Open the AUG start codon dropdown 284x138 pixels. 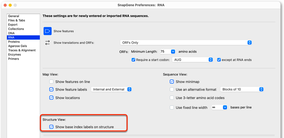(192, 60)
